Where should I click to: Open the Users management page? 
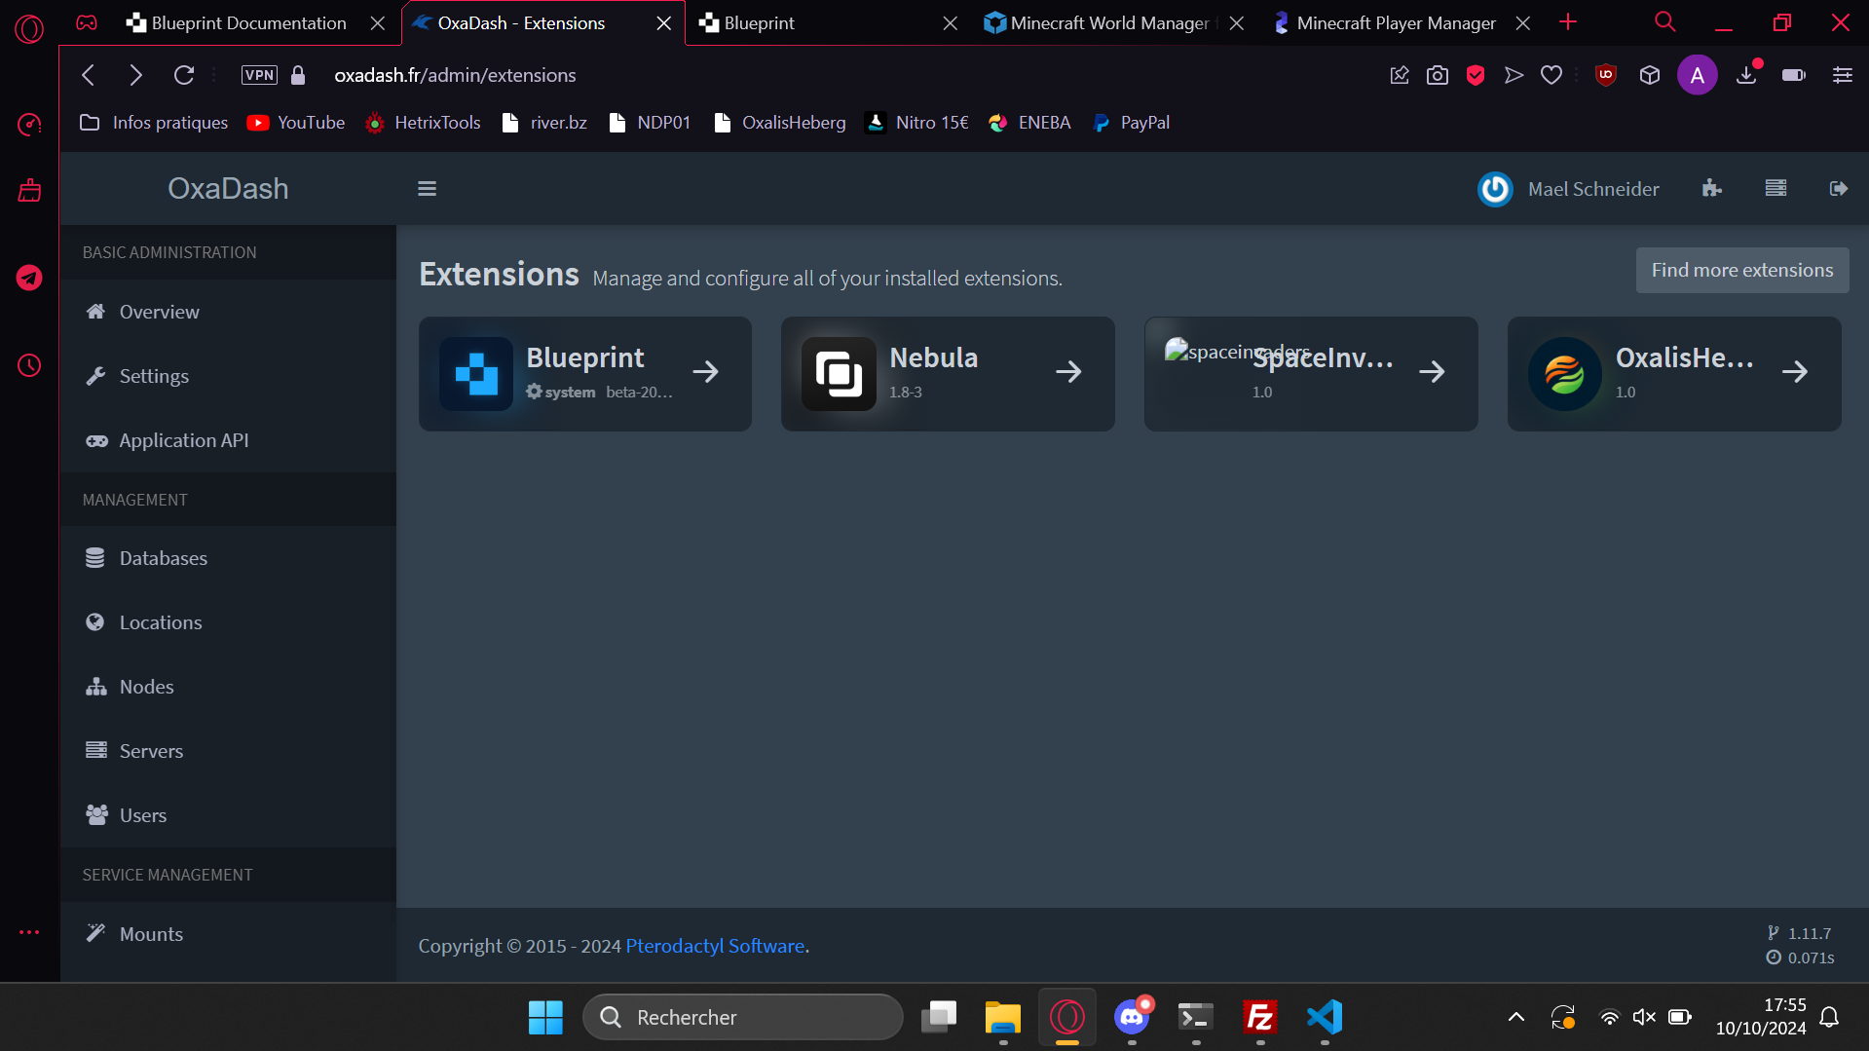[x=228, y=815]
